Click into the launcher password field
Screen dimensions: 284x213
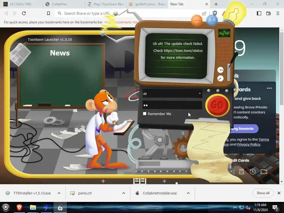(x=172, y=105)
